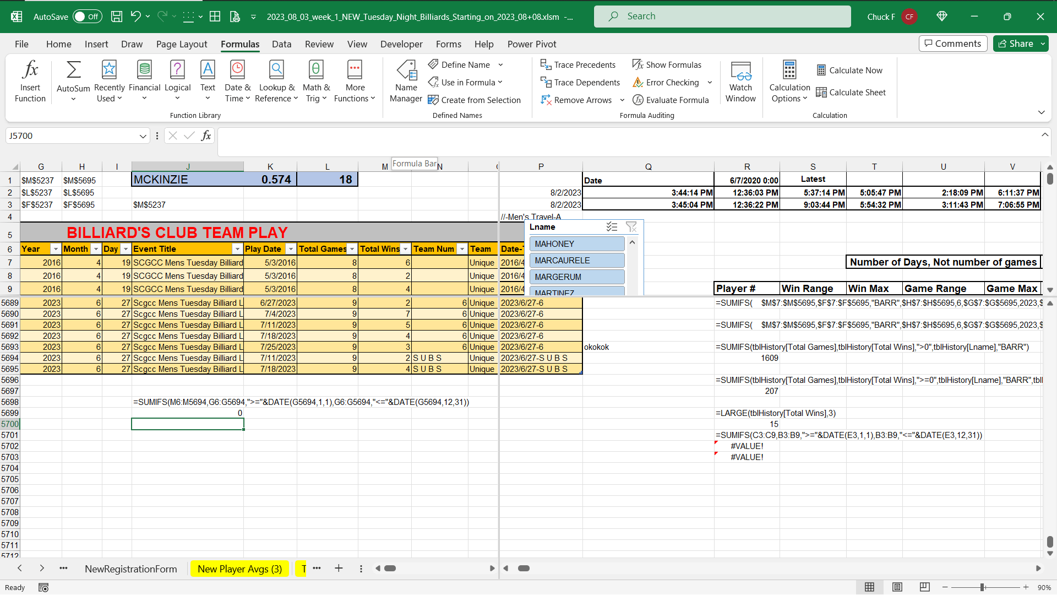Viewport: 1057px width, 595px height.
Task: Click the zoom slider handle
Action: (982, 587)
